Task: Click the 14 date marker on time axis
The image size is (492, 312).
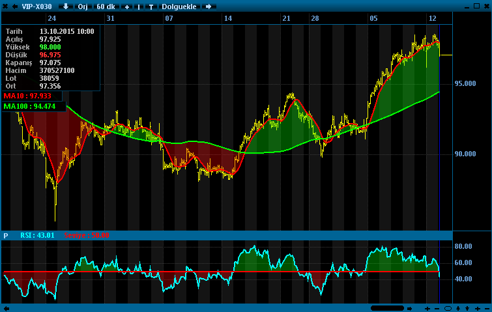Action: tap(228, 18)
